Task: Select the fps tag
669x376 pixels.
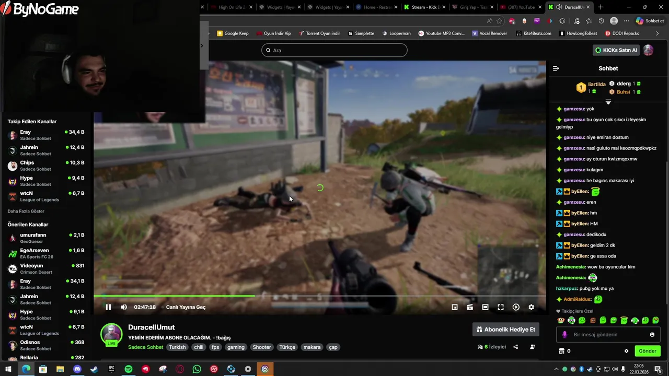Action: [x=215, y=347]
